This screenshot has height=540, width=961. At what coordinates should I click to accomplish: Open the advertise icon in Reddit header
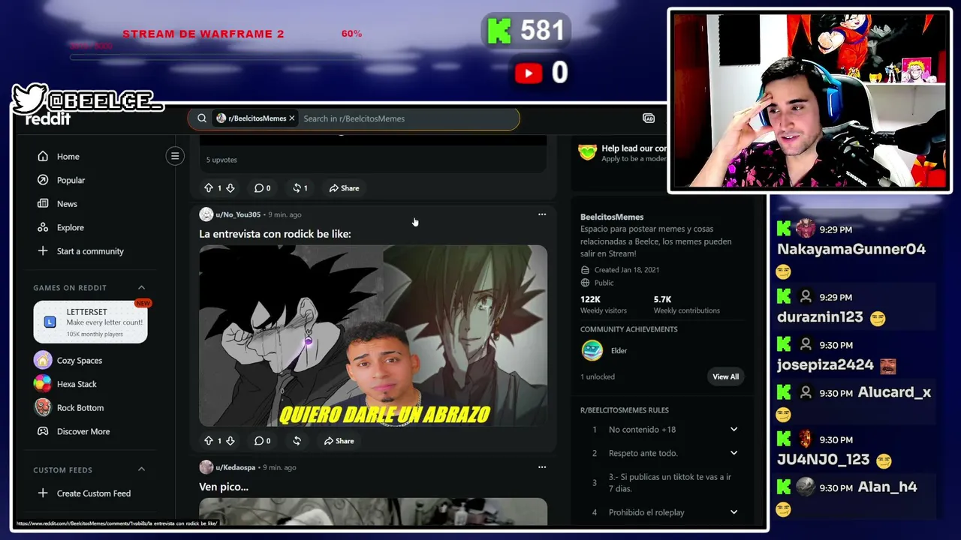649,118
